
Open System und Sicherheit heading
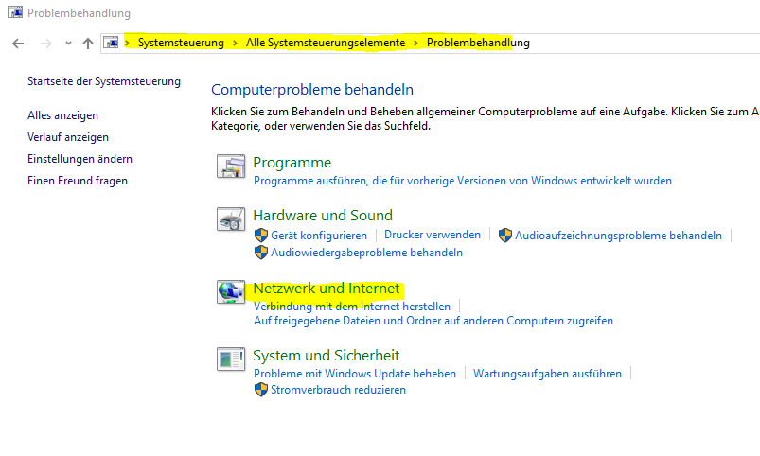[x=327, y=355]
